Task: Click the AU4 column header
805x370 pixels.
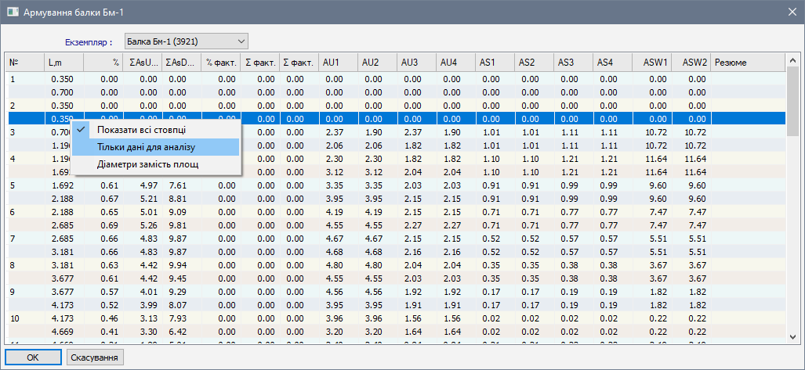Action: 455,62
